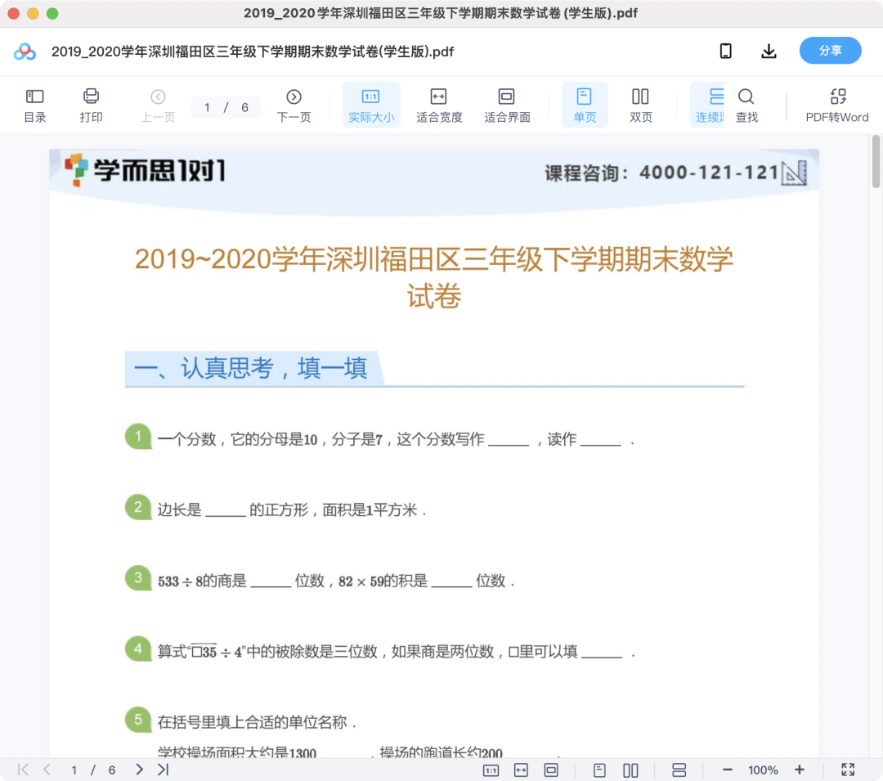Jump to first page in bottom bar
The width and height of the screenshot is (883, 781).
(x=23, y=770)
